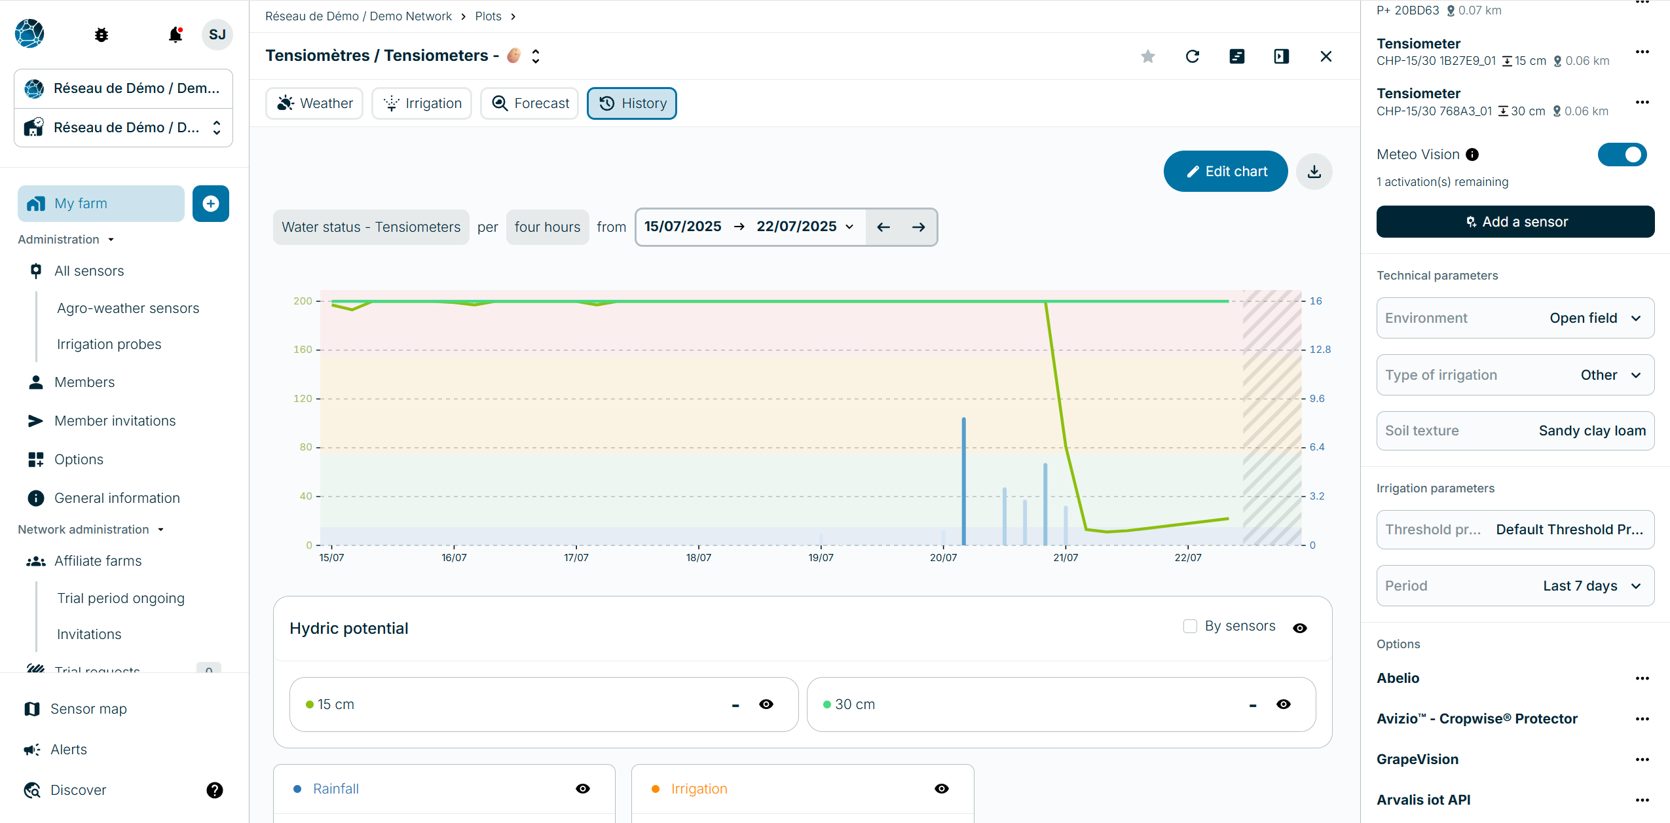Open the notifications bell

(175, 35)
